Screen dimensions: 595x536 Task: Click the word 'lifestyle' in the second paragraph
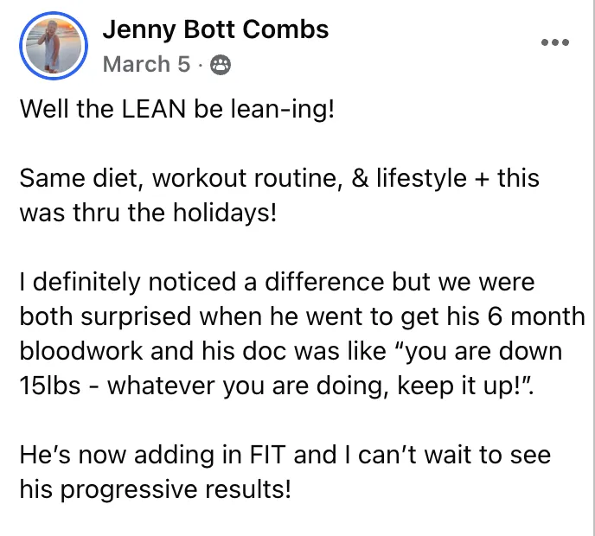point(421,178)
